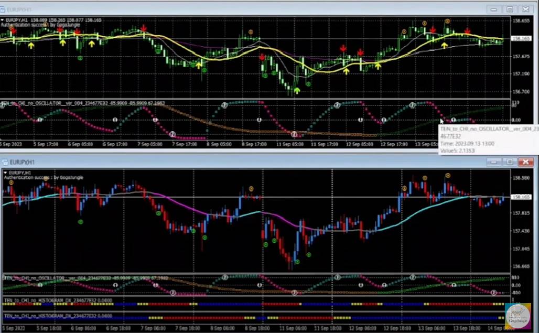Screen dimensions: 539x333
Task: Click the 156.665 price level on lower axis
Action: click(x=521, y=266)
